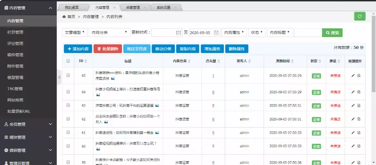Click the 推送至百度 button
This screenshot has height=165, width=376.
click(137, 49)
